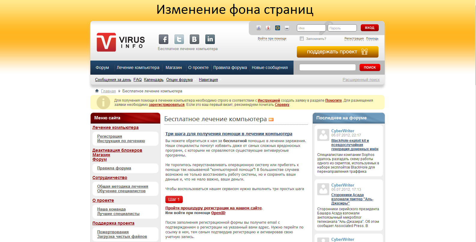Click the VKontakte 'B' icon
This screenshot has height=242, width=476.
click(x=194, y=39)
